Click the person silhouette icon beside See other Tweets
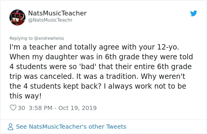 (10, 127)
